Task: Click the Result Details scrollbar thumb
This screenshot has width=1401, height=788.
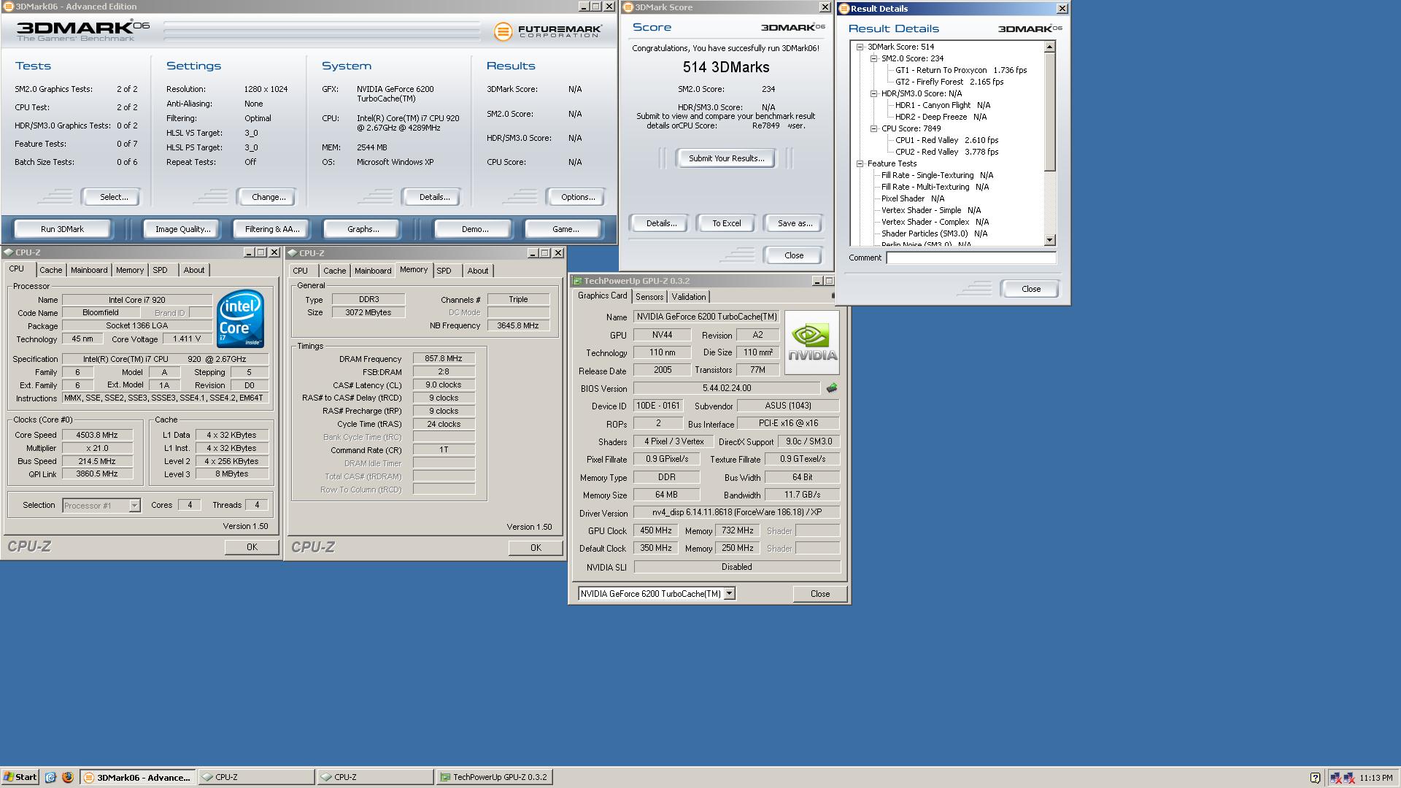Action: (x=1050, y=112)
